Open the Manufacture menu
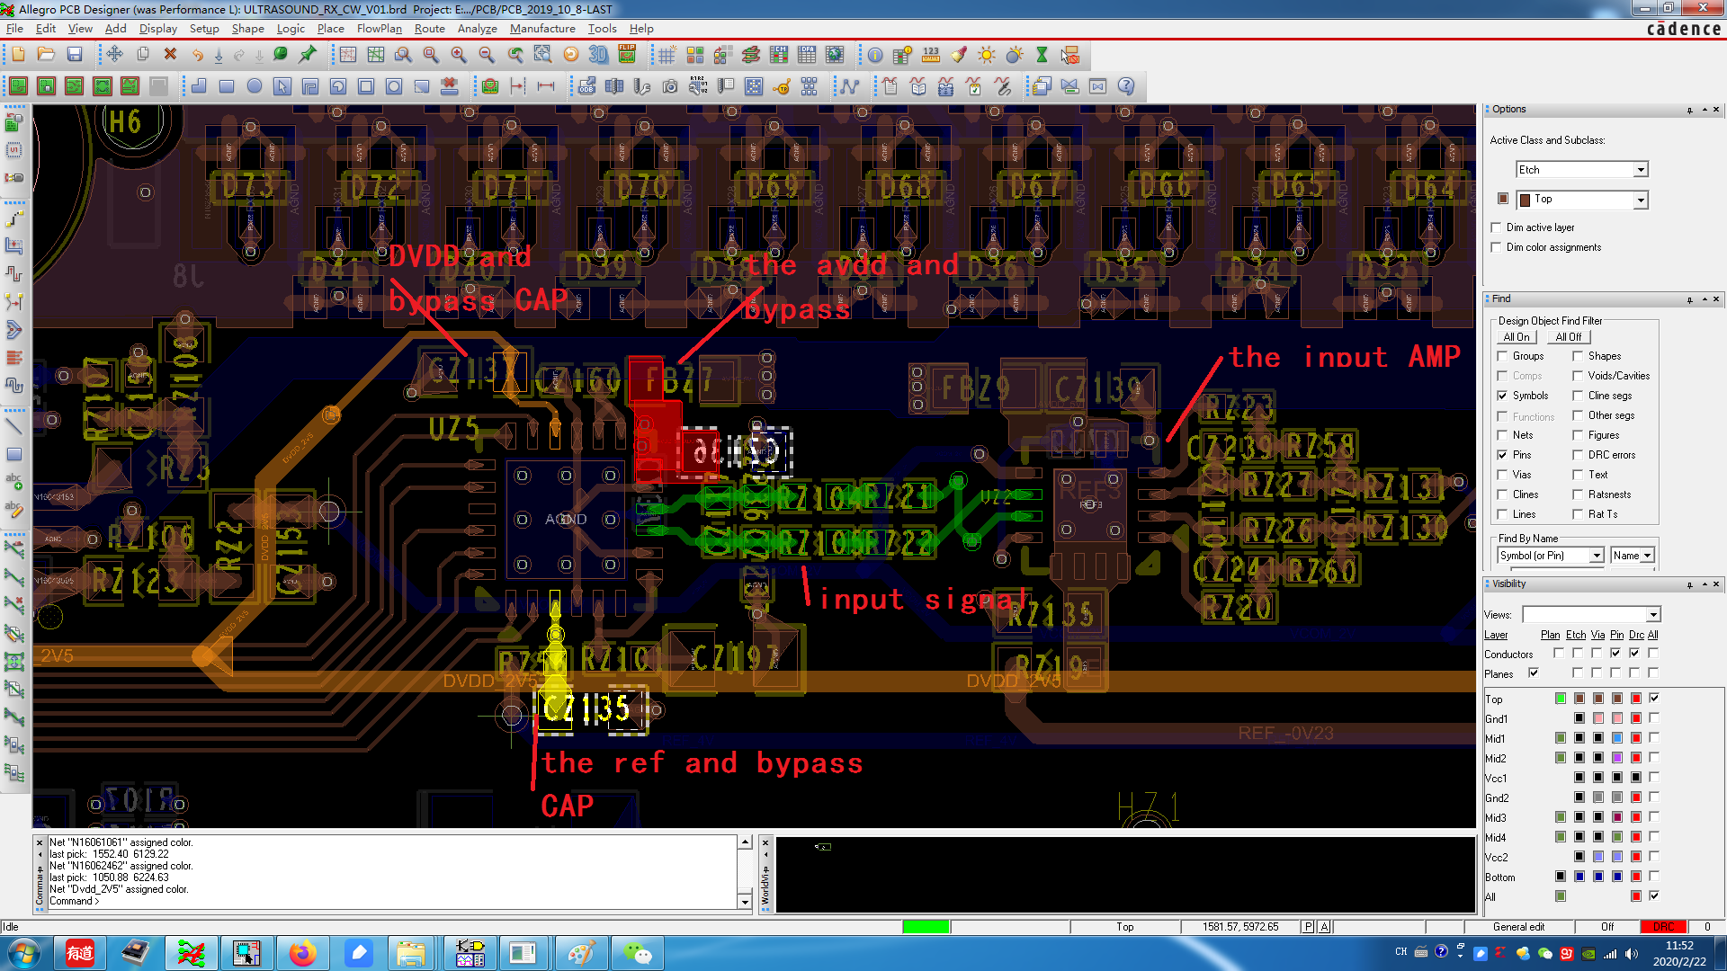Image resolution: width=1727 pixels, height=971 pixels. (x=541, y=29)
